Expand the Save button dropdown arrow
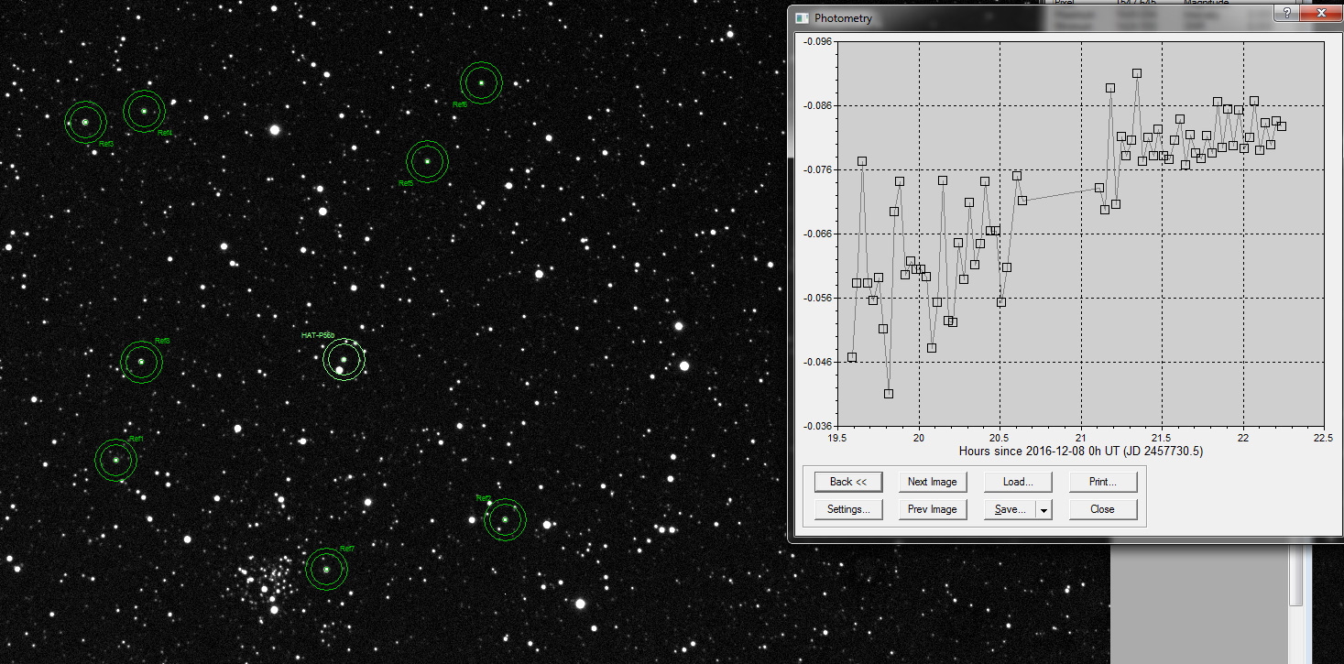1344x664 pixels. tap(1044, 509)
